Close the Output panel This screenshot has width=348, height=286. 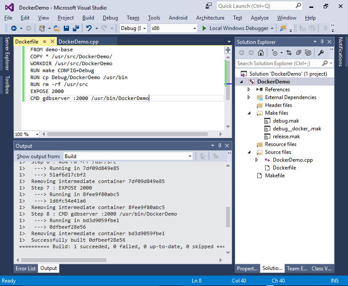(x=227, y=146)
